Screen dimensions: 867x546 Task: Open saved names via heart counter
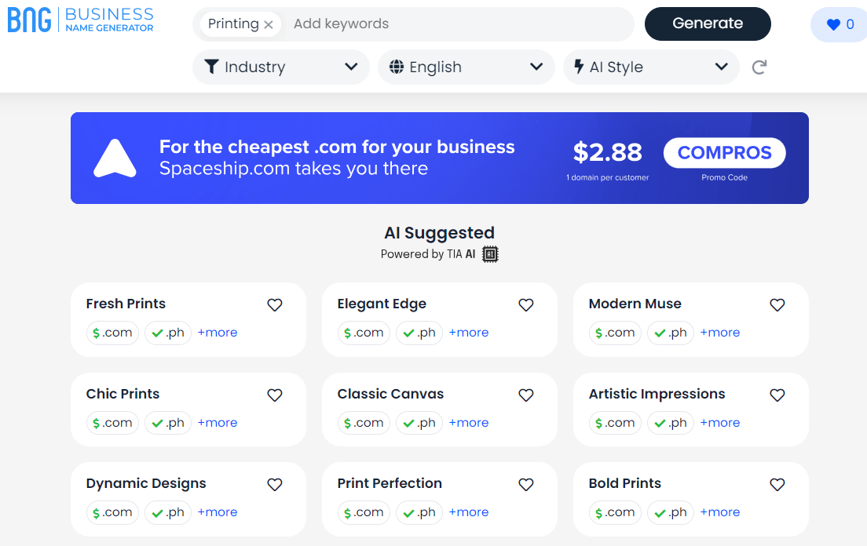(838, 24)
